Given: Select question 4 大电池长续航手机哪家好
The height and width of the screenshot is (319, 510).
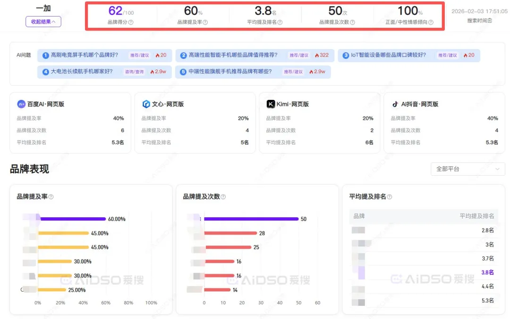Looking at the screenshot, I should click(82, 72).
